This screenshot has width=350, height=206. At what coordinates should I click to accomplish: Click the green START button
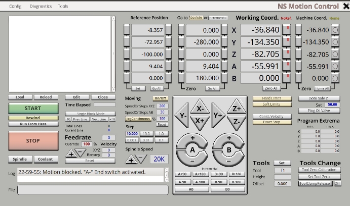33,109
